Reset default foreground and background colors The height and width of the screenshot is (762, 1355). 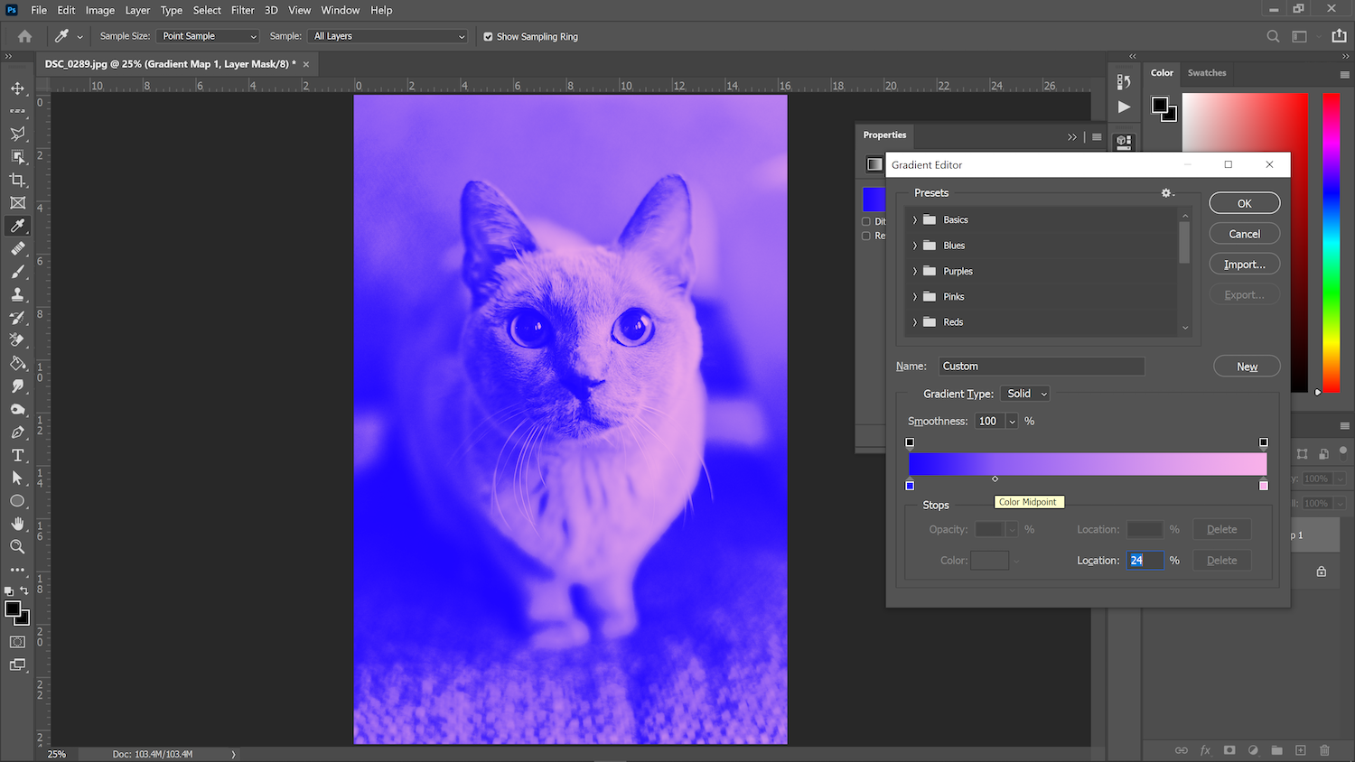coord(8,591)
